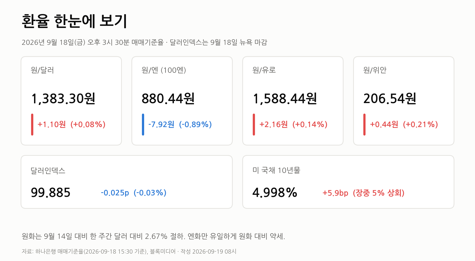Click the 자료: 하나은행 source footnote

[129, 252]
